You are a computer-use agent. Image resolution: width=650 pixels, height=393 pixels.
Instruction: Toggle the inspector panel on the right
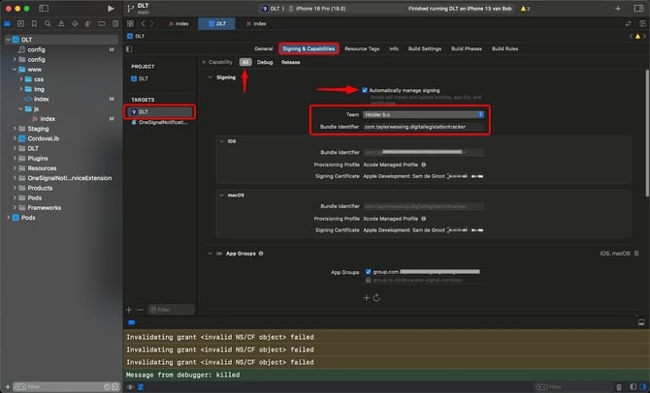(x=638, y=8)
